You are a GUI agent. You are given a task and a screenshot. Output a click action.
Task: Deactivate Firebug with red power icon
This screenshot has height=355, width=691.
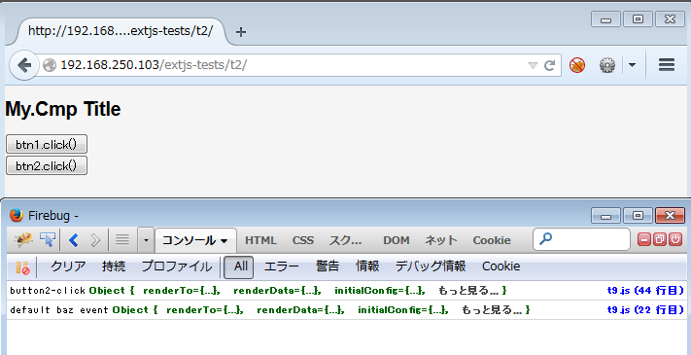[675, 239]
